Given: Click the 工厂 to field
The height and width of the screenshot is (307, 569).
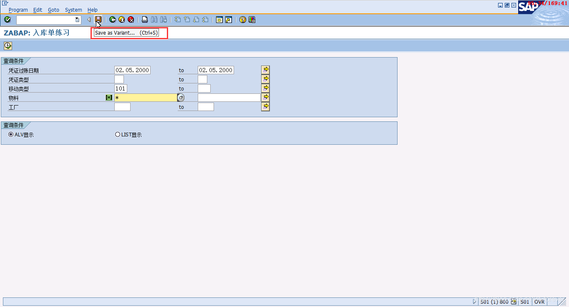Looking at the screenshot, I should 206,107.
